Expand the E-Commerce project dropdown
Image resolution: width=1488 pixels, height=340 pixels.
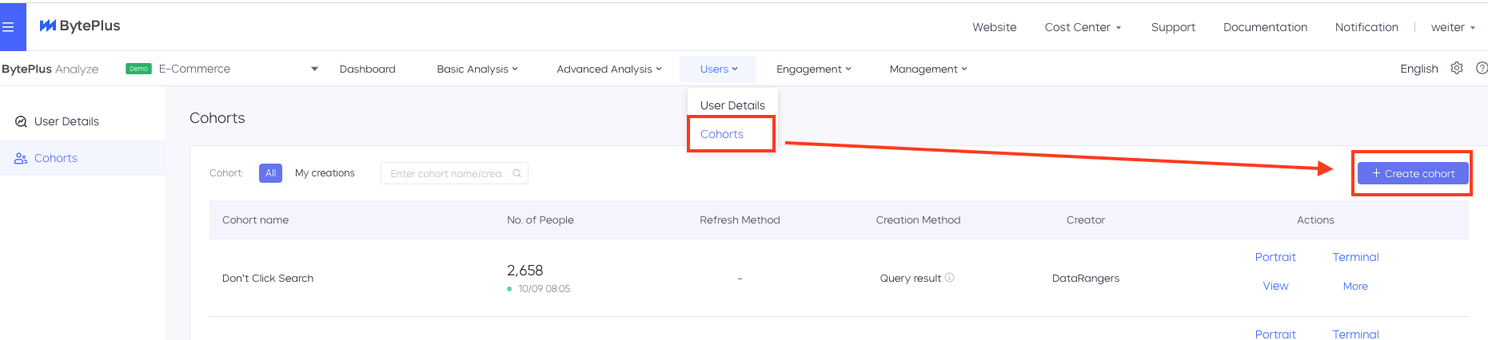pos(314,69)
